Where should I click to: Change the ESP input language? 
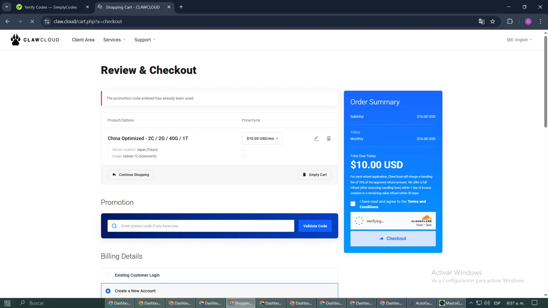tap(497, 303)
